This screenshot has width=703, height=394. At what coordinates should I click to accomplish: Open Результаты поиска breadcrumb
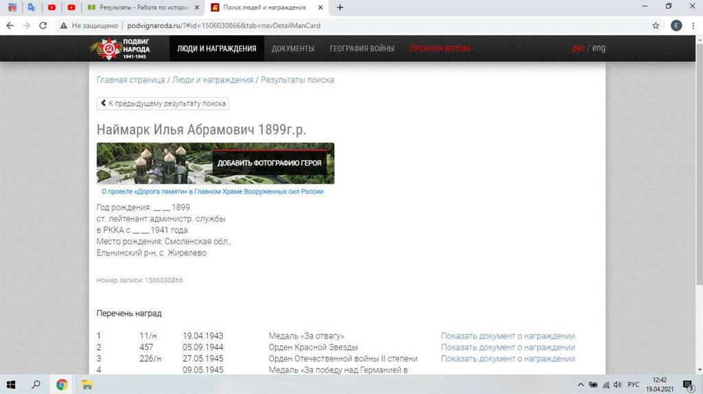point(297,80)
